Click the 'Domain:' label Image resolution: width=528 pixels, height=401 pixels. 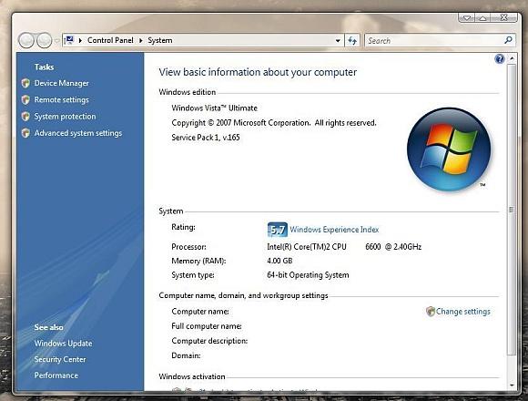click(186, 355)
